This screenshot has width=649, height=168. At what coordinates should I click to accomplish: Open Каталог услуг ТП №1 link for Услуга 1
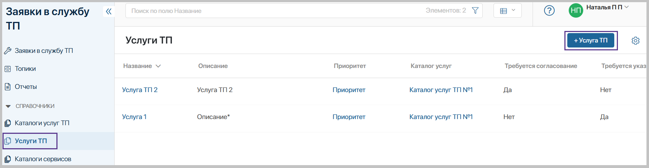(441, 117)
